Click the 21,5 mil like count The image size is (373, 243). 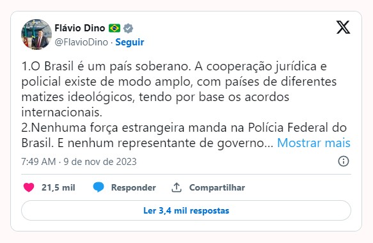[58, 187]
